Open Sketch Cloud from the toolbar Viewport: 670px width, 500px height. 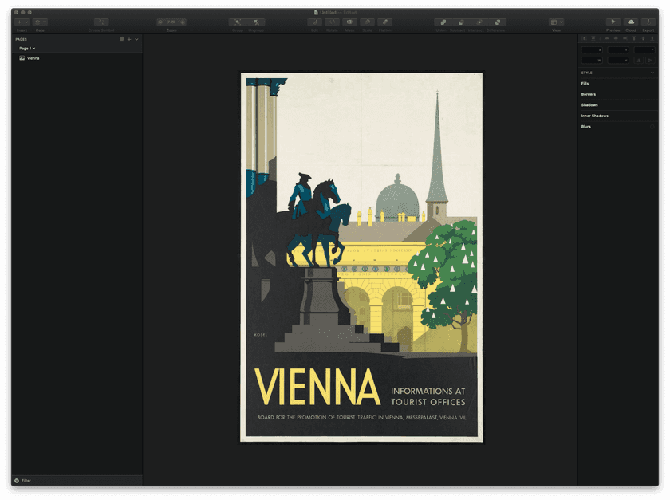coord(630,22)
